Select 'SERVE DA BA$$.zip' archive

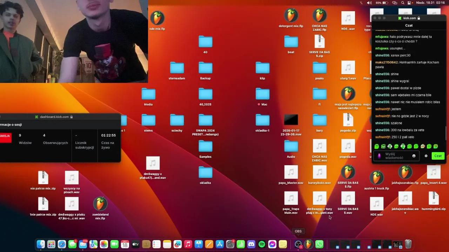(x=319, y=46)
